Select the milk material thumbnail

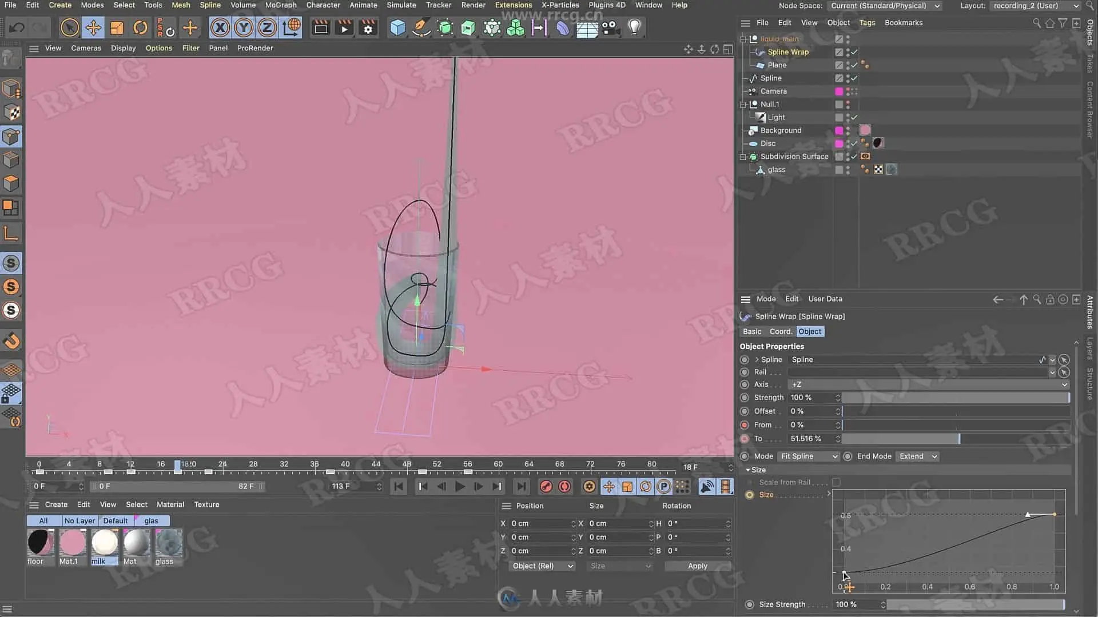point(105,543)
